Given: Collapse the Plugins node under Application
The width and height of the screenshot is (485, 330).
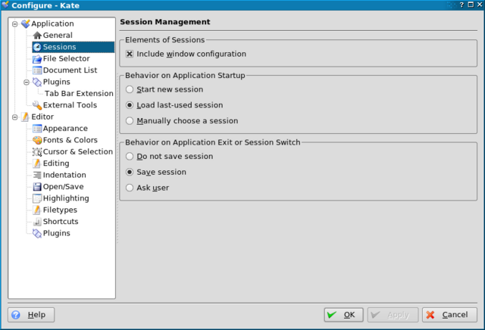Looking at the screenshot, I should (x=27, y=82).
